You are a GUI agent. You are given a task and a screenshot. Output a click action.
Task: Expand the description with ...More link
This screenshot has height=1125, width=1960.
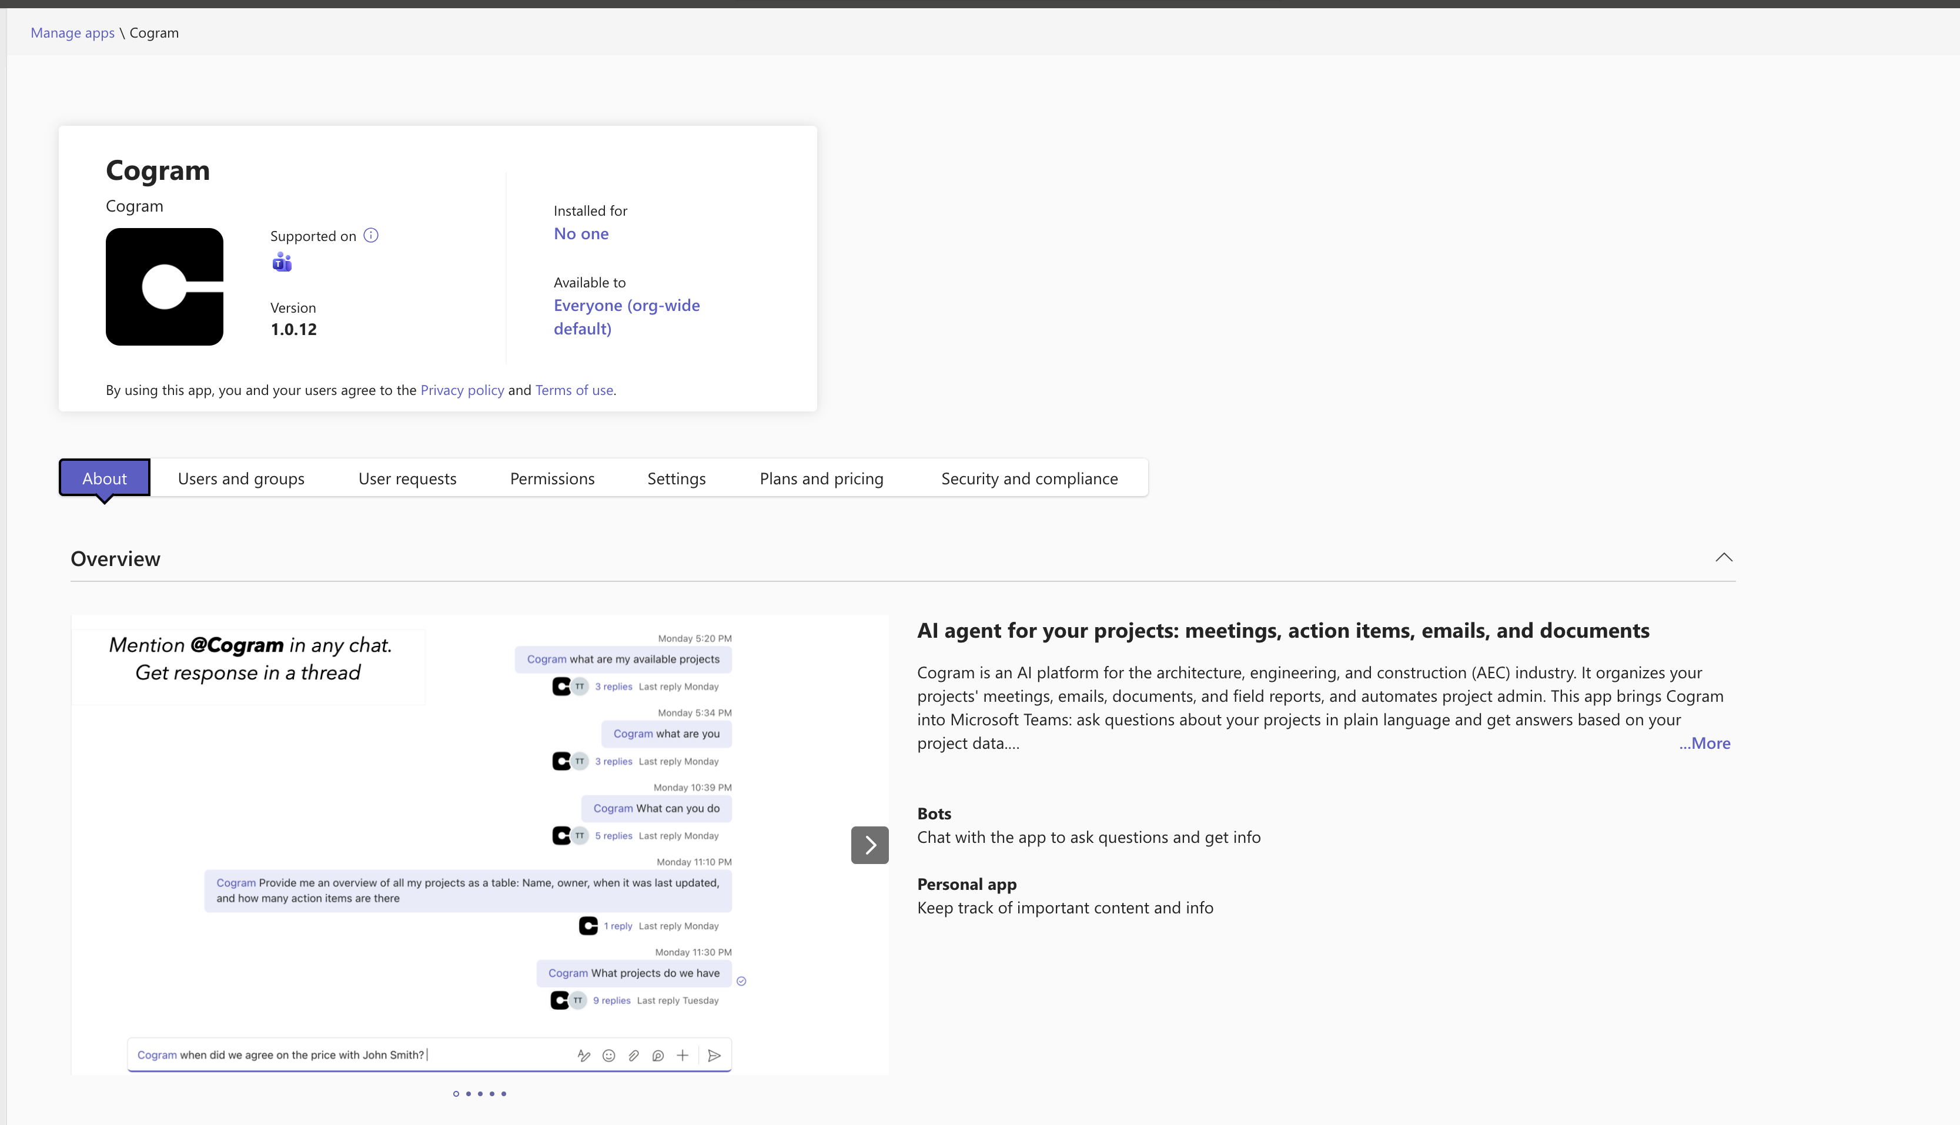1704,742
